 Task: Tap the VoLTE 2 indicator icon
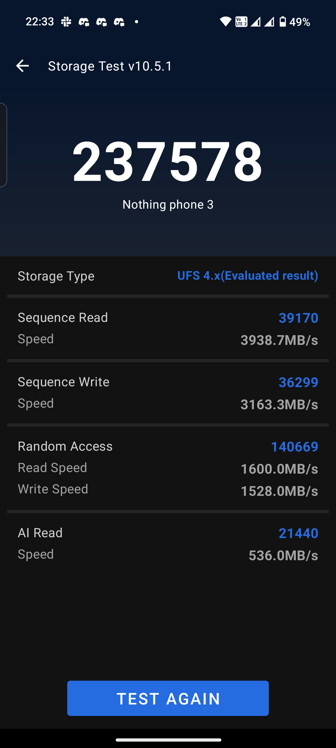pos(241,22)
